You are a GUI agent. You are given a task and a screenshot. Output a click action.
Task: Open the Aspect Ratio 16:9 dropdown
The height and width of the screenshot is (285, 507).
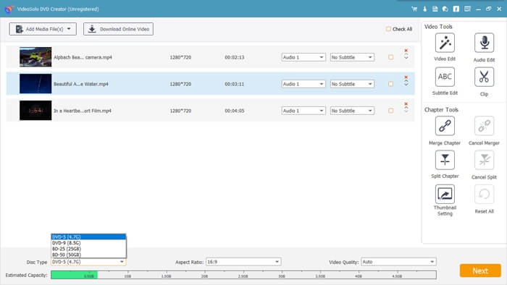(243, 262)
